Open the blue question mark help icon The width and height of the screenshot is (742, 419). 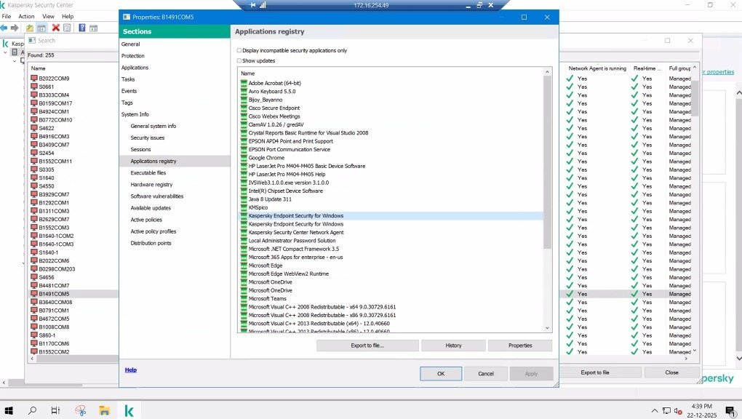82,28
